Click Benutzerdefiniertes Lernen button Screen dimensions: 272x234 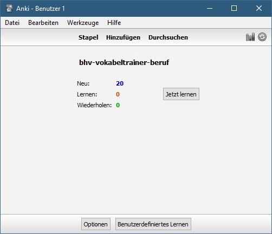coord(153,224)
